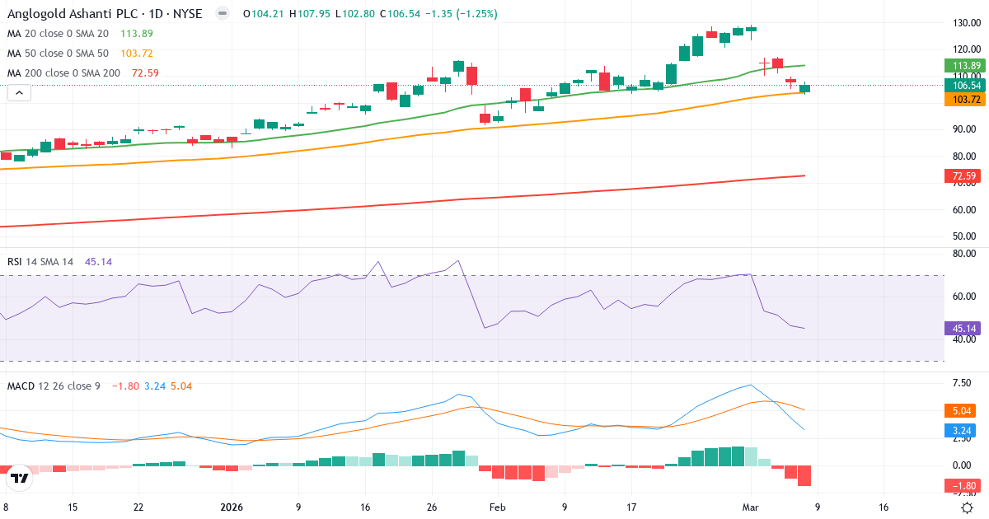Click the teal 106.54 last price label

[963, 83]
